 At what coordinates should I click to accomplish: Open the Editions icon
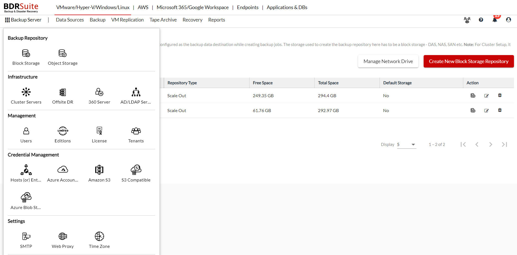[x=63, y=131]
